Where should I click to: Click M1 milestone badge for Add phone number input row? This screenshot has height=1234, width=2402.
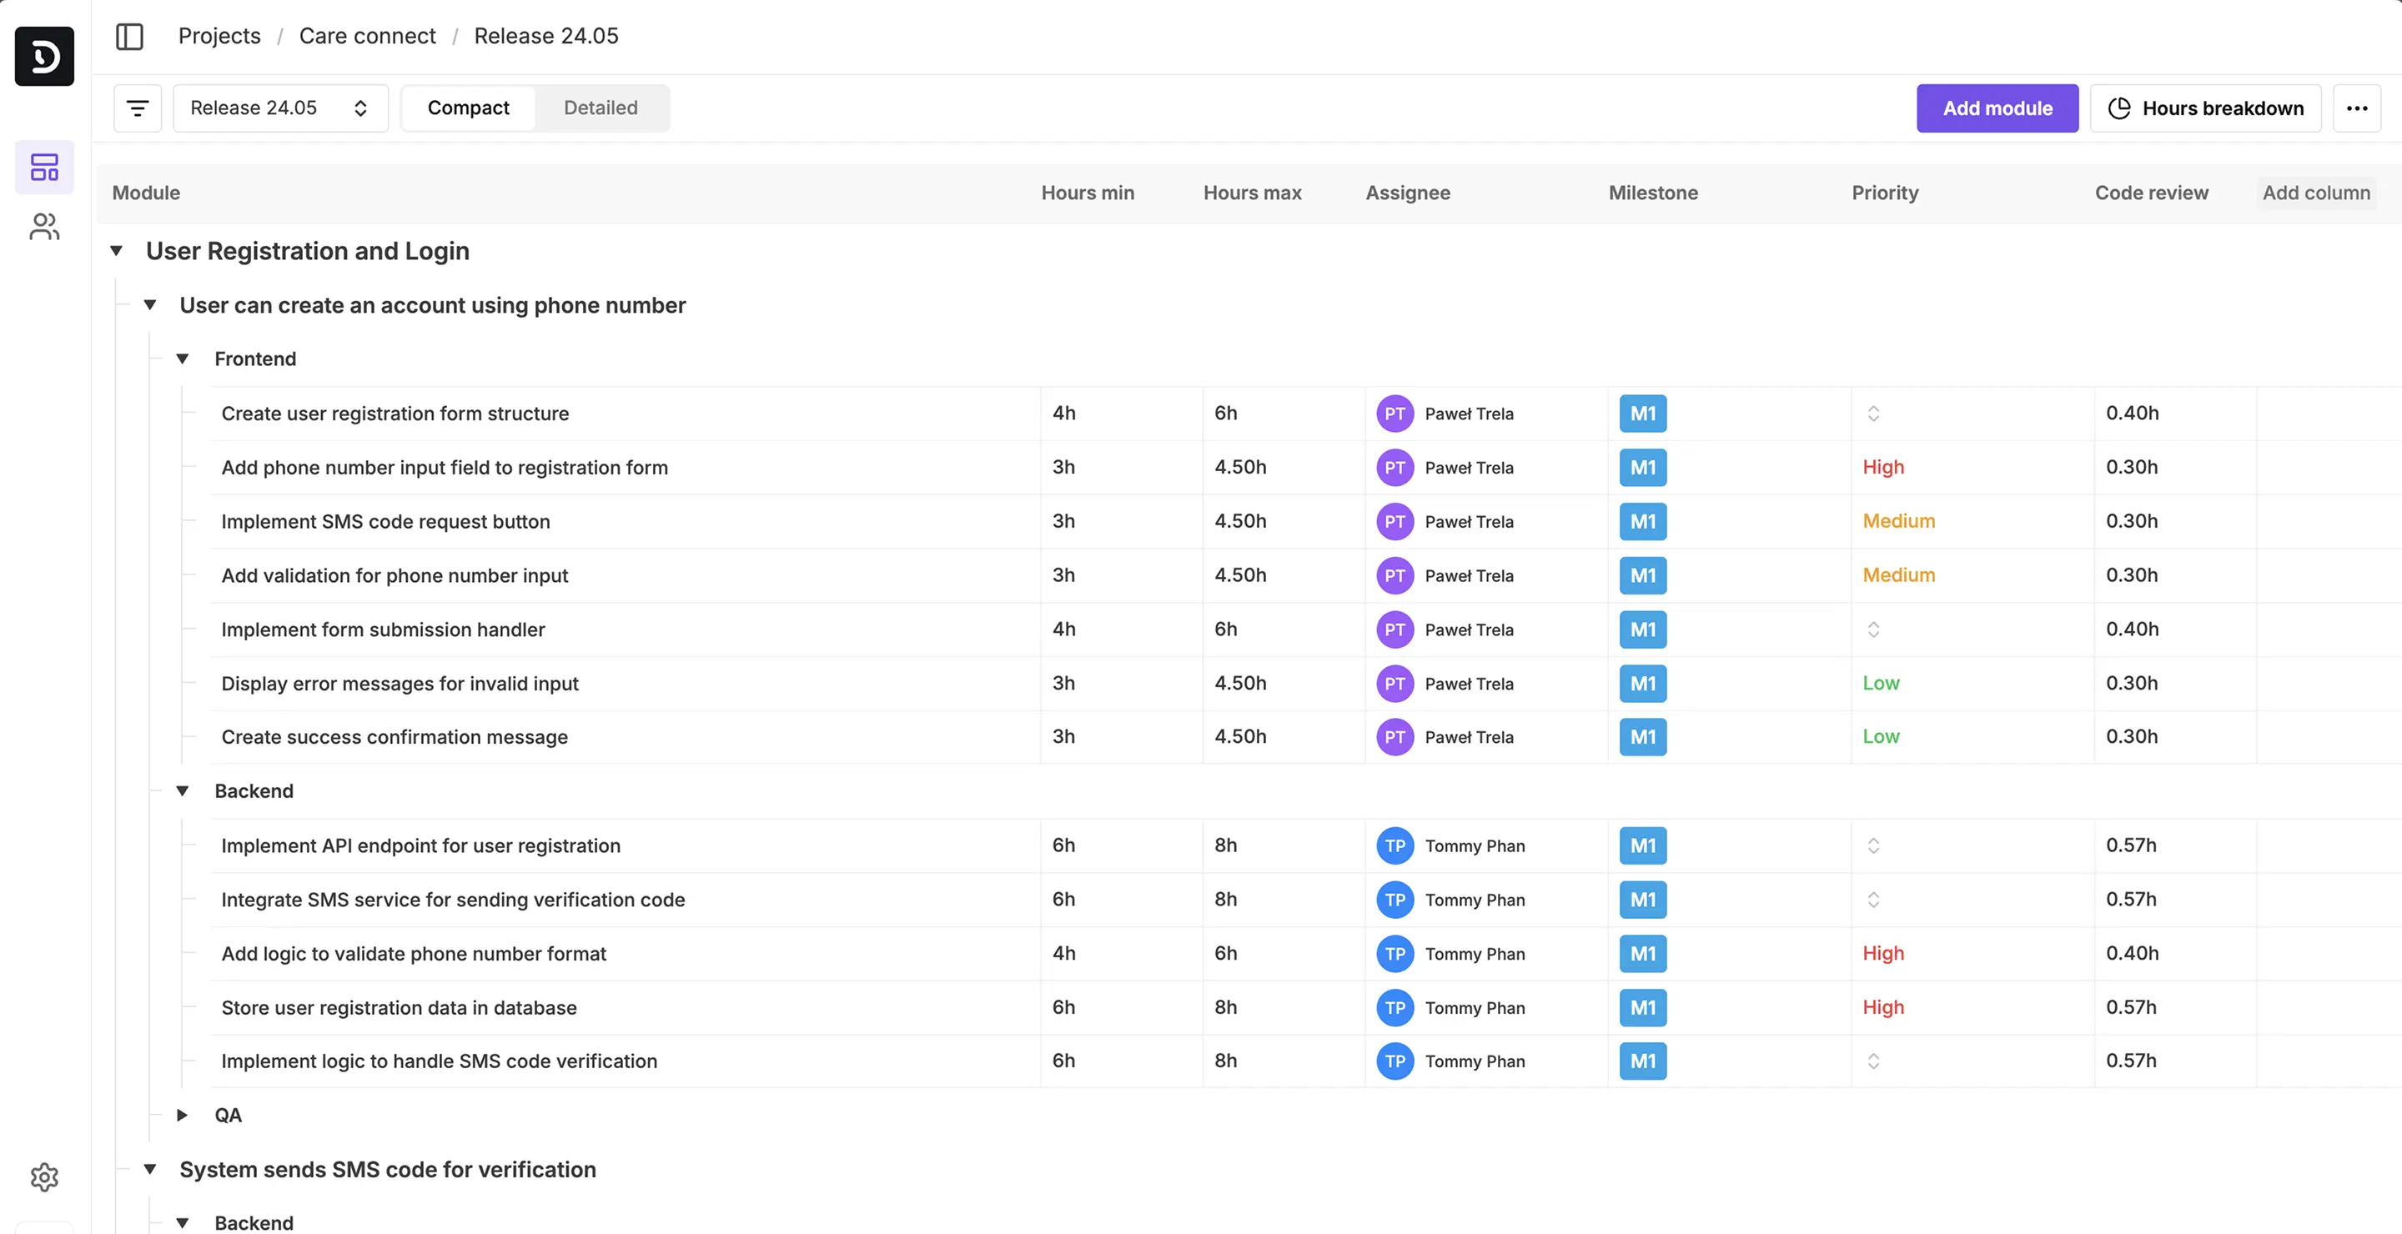[1643, 468]
